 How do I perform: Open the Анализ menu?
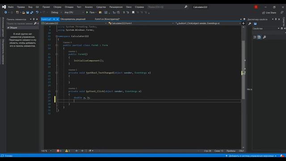click(88, 7)
